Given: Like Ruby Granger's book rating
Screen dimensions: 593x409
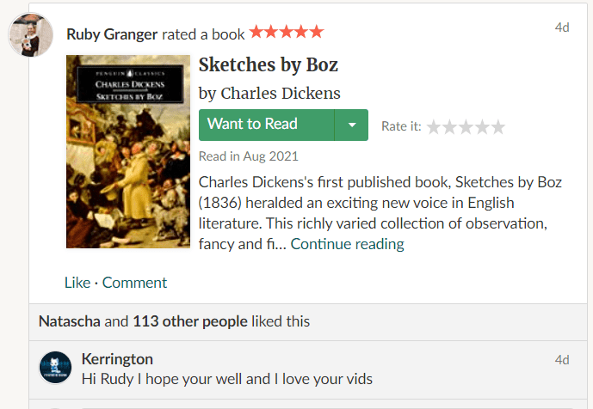Looking at the screenshot, I should 77,283.
